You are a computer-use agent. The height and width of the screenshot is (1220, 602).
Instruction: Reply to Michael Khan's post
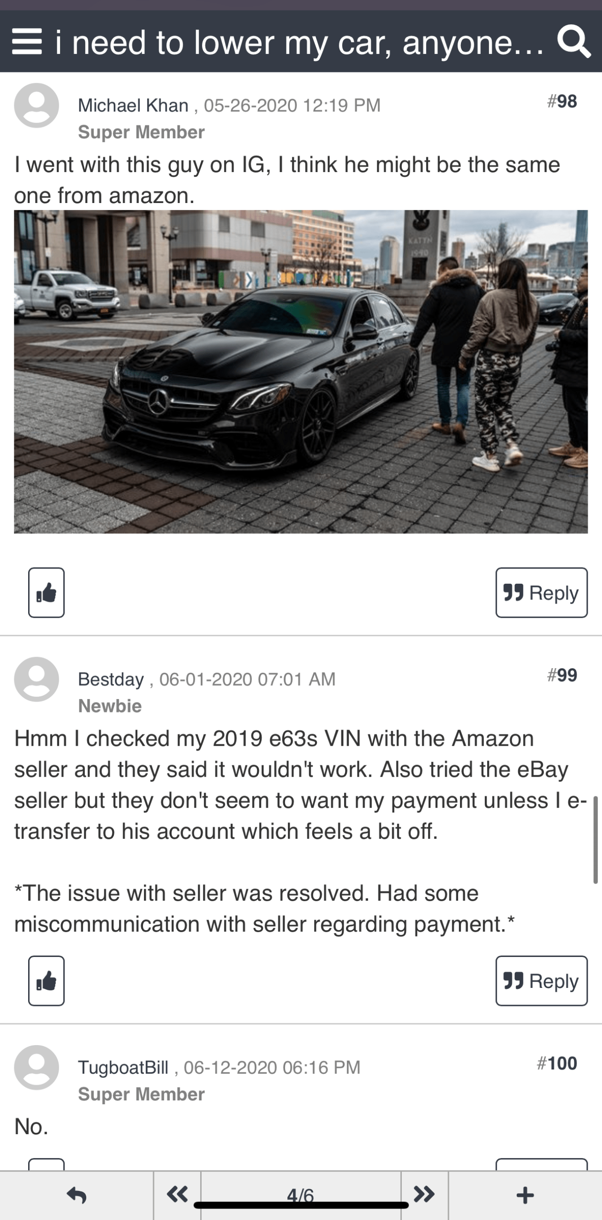coord(541,592)
